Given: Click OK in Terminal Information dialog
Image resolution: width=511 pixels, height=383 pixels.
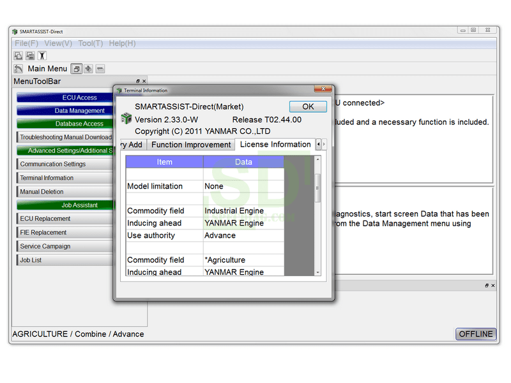Looking at the screenshot, I should [308, 106].
